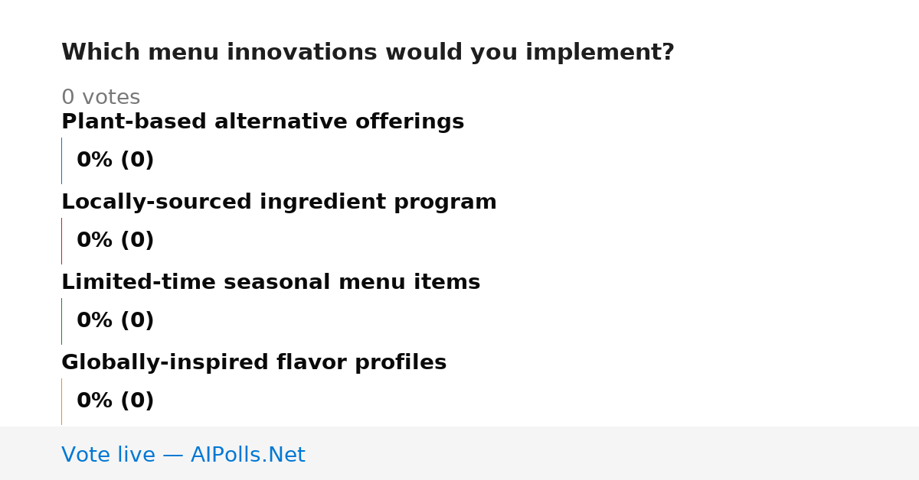
Task: Click the blue bar for Plant-based option
Action: pos(61,161)
